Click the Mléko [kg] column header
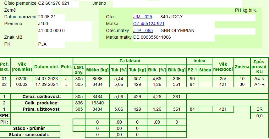The width and height of the screenshot is (269, 139). pos(97,70)
